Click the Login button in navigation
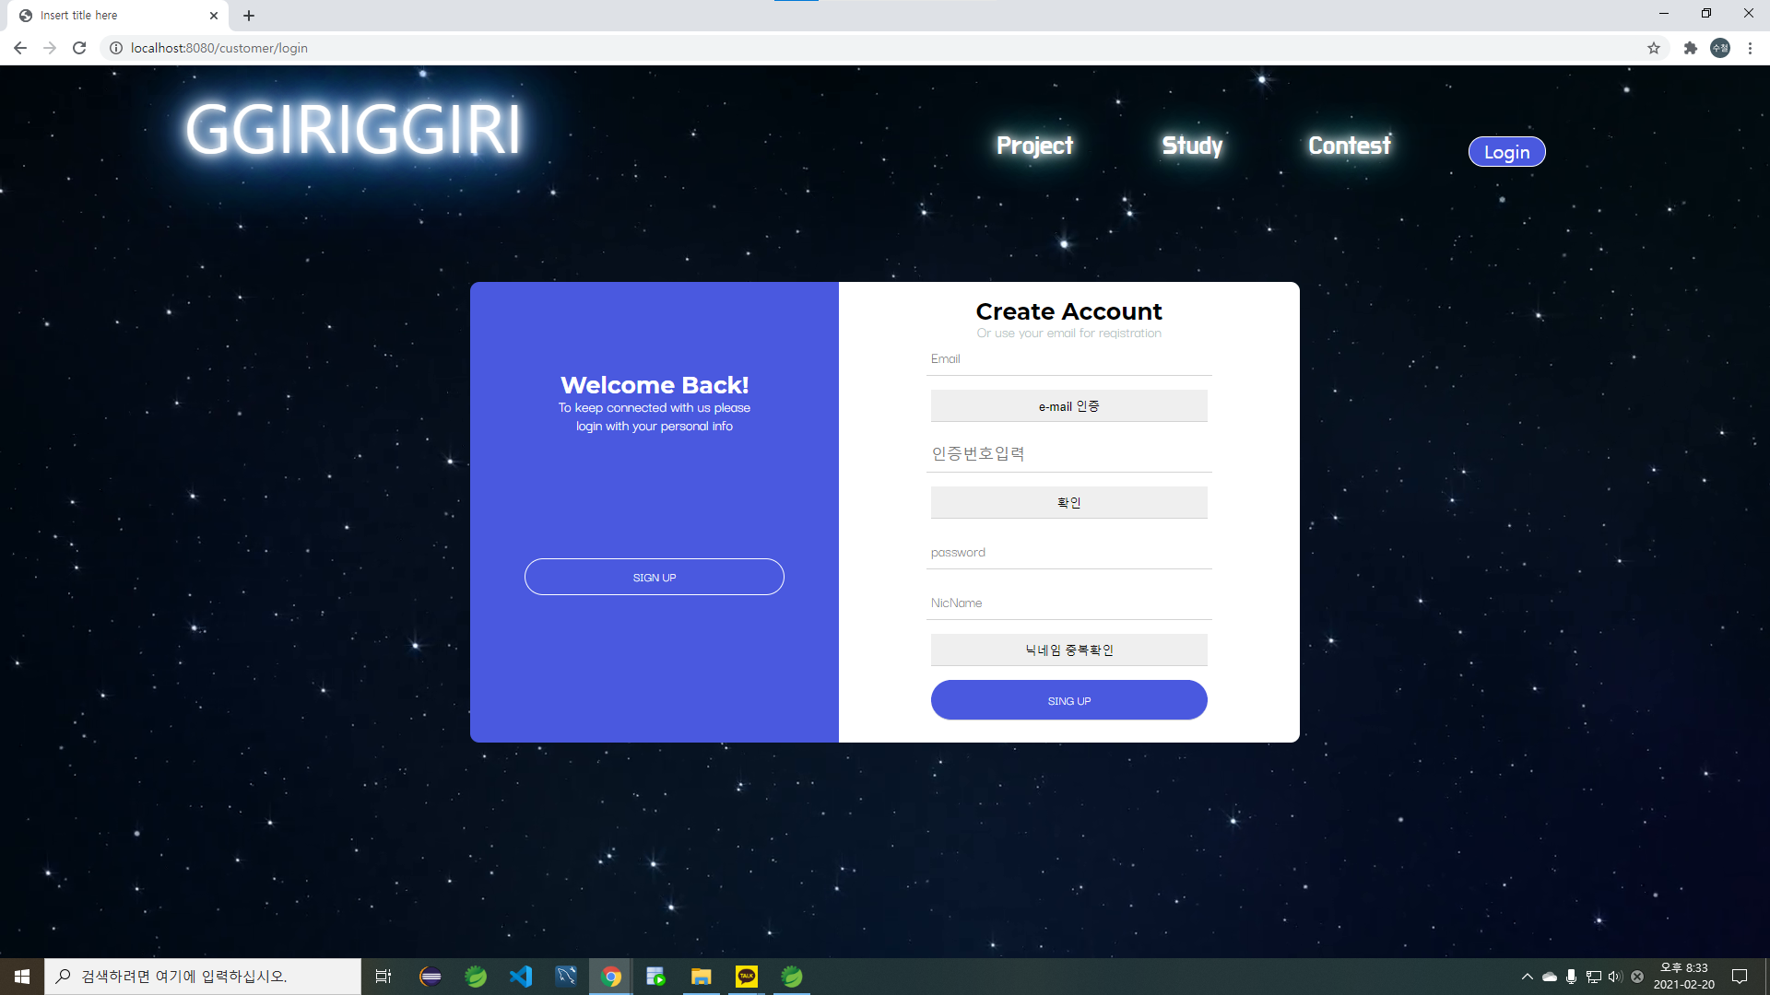The image size is (1770, 995). pyautogui.click(x=1506, y=152)
